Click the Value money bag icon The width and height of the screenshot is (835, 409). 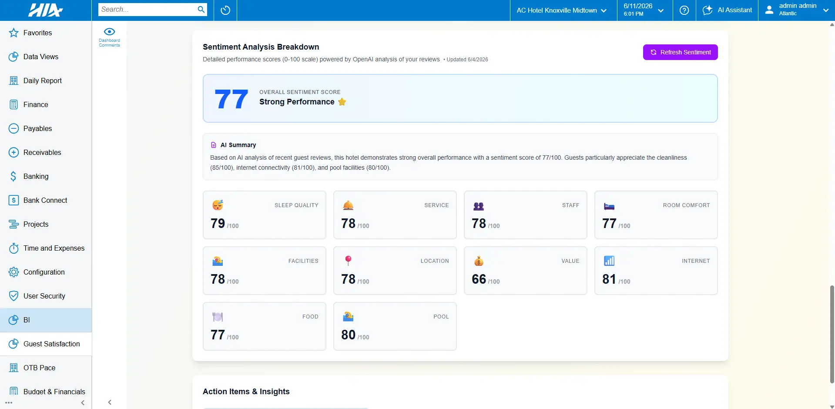point(479,261)
